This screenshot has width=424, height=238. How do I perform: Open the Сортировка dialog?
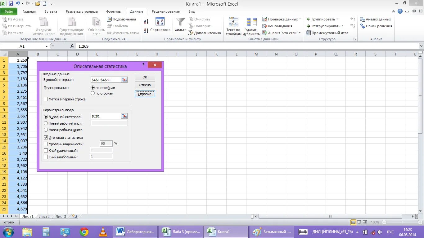(160, 25)
